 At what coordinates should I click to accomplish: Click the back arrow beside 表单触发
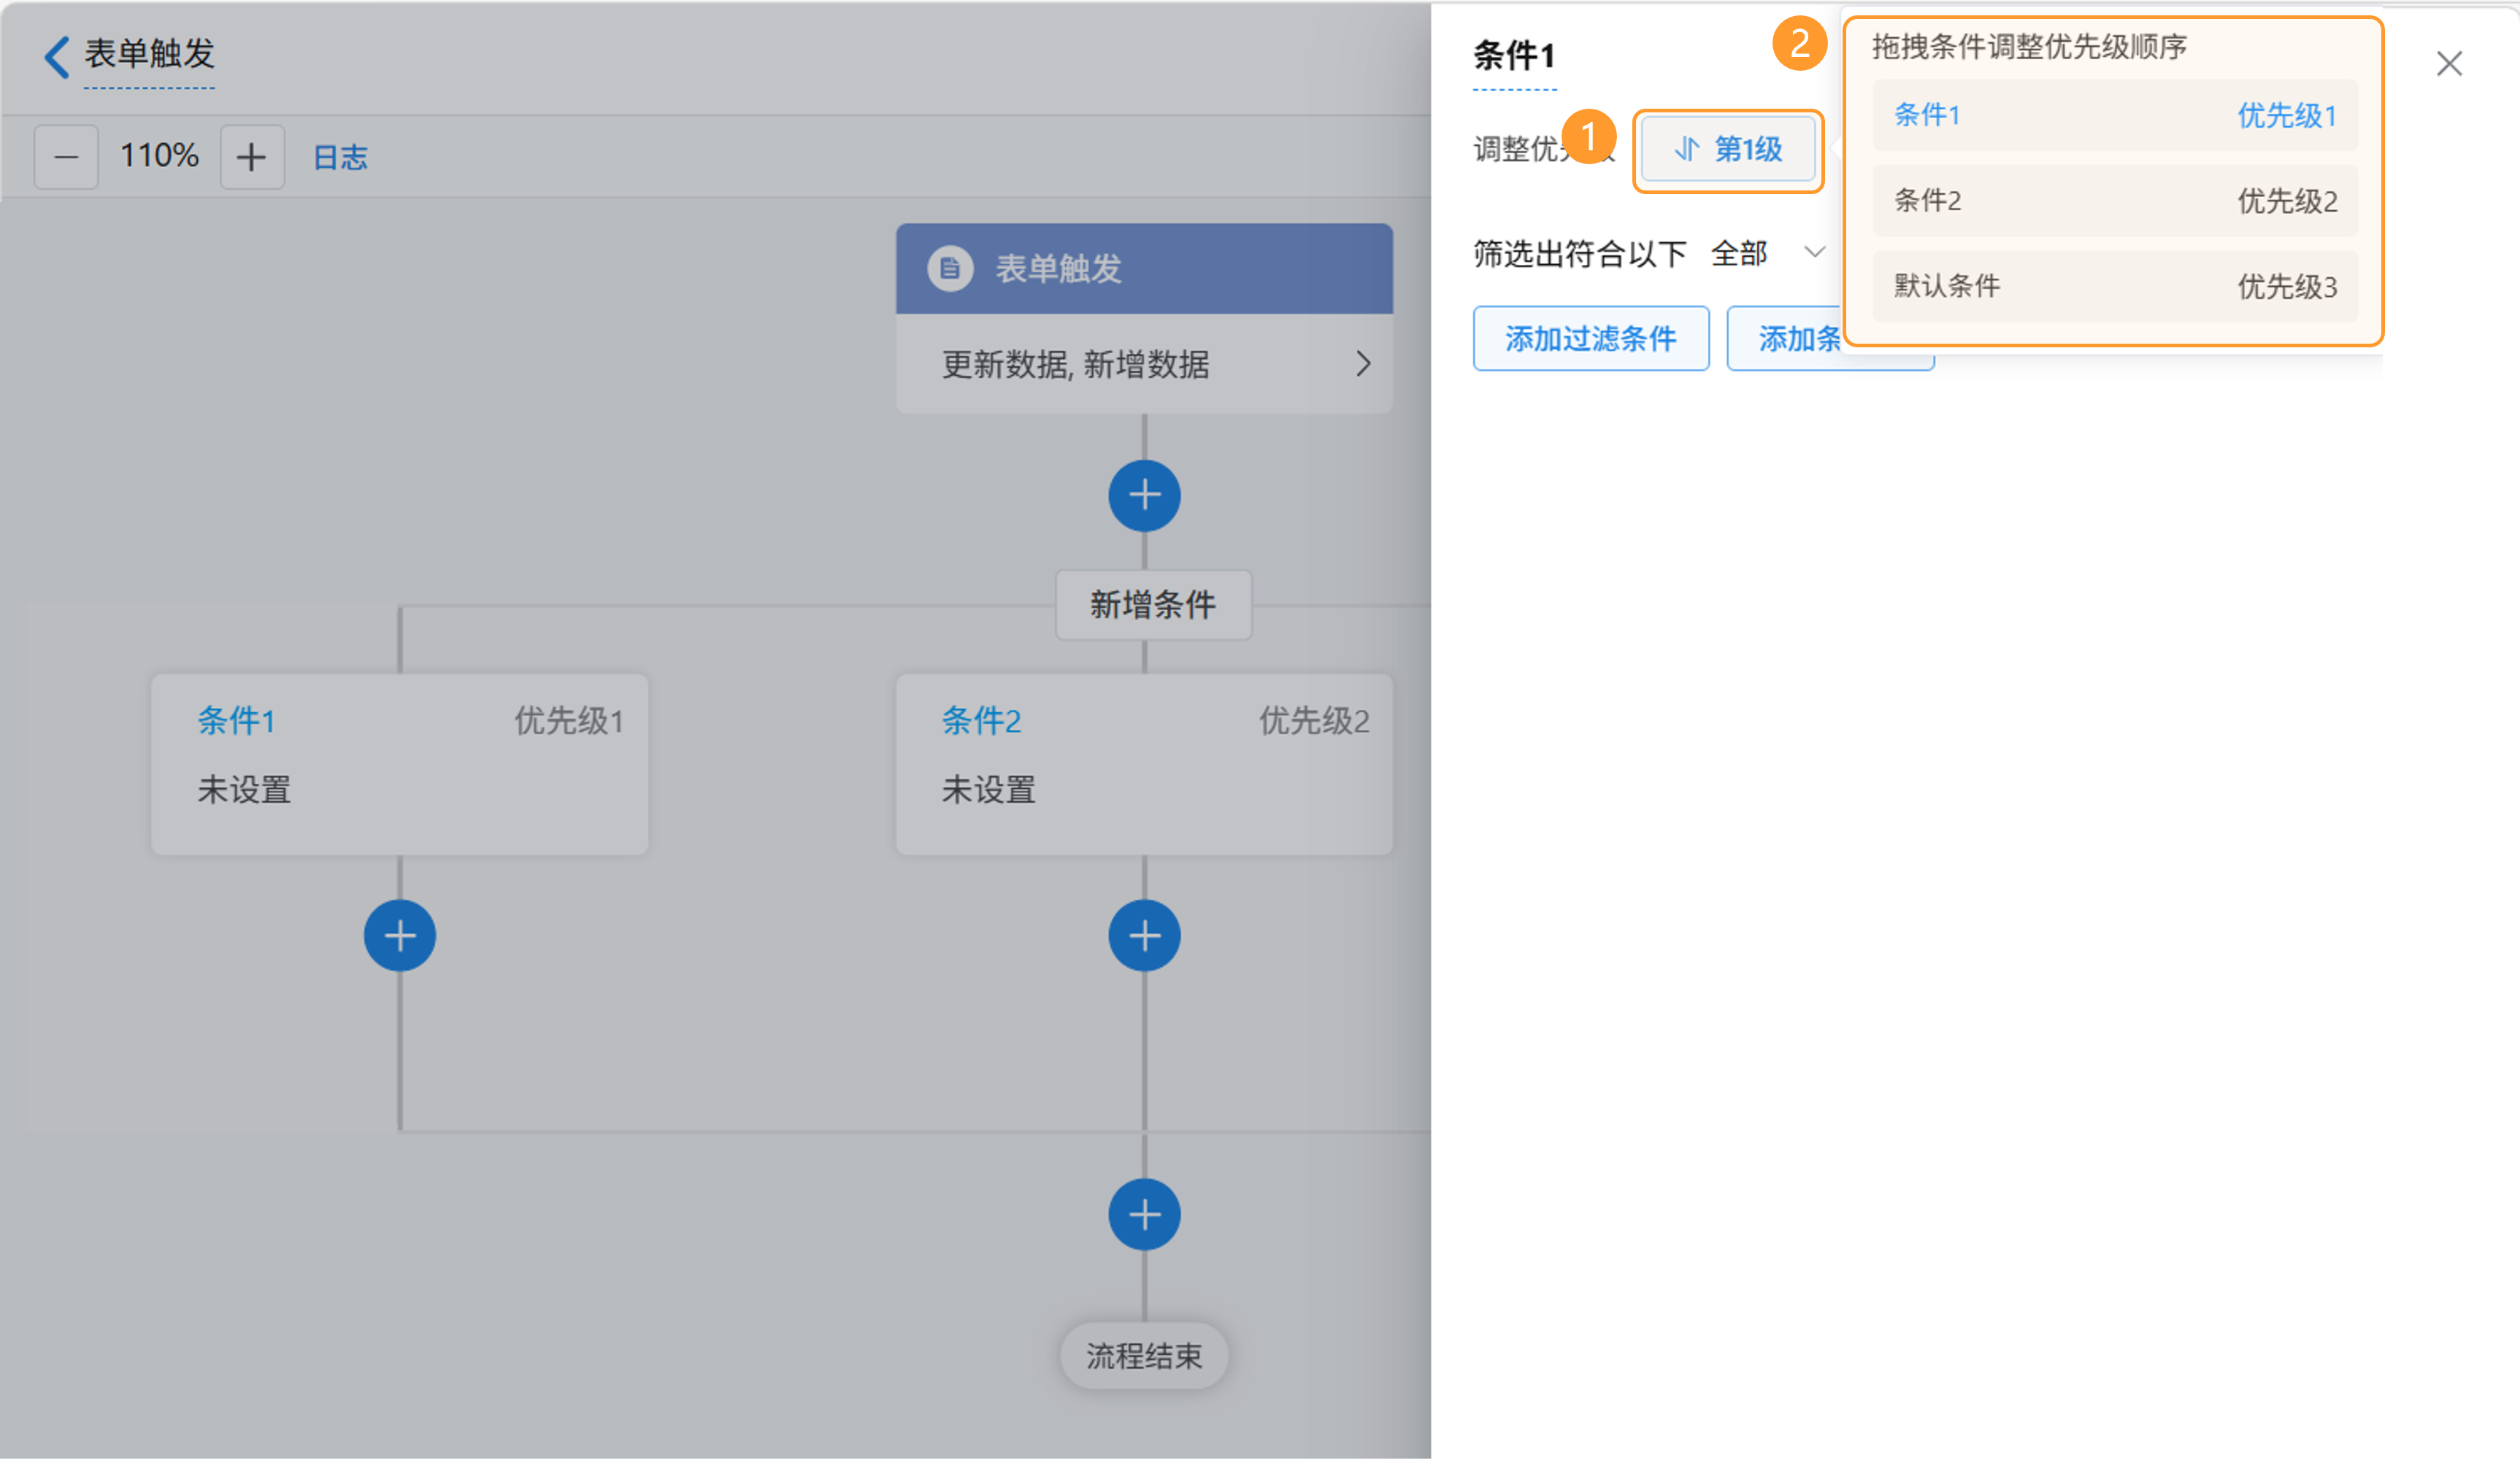(x=57, y=56)
